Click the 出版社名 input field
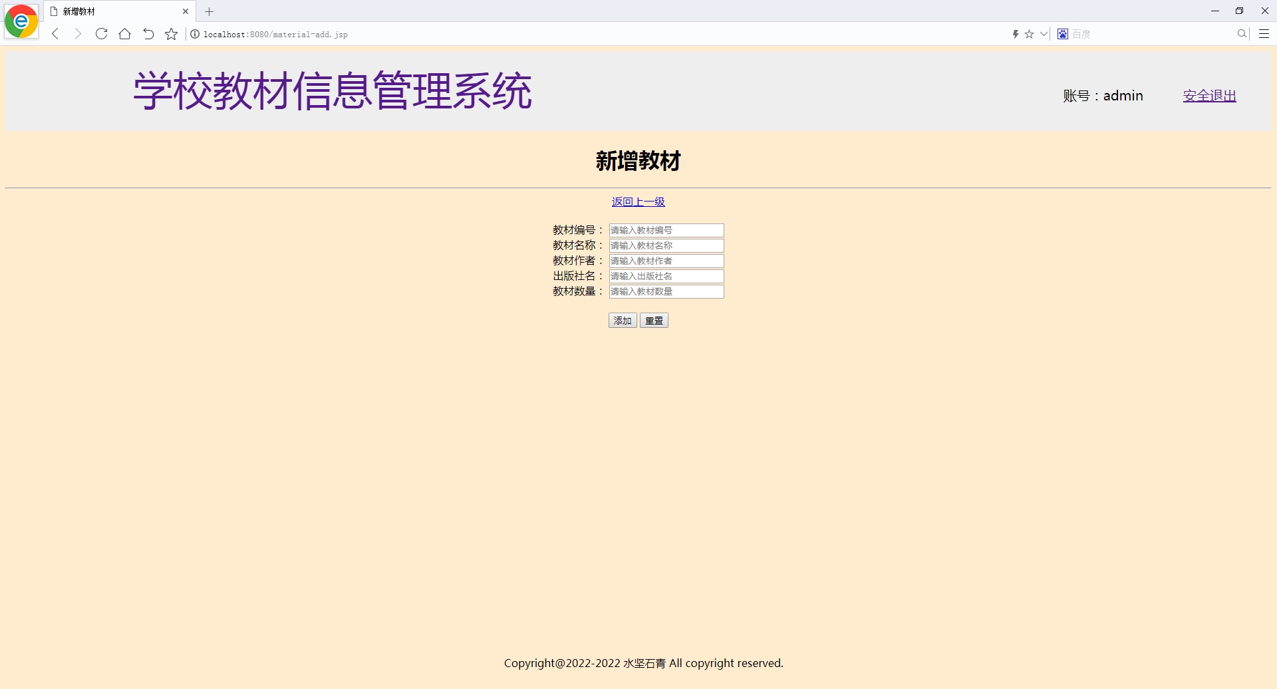1277x689 pixels. point(666,276)
